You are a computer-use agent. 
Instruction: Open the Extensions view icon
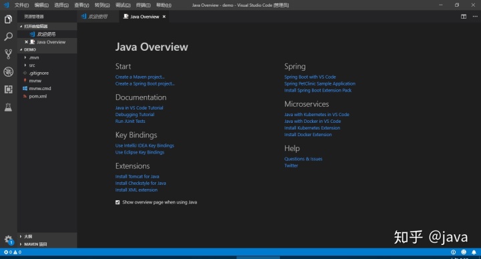click(8, 89)
